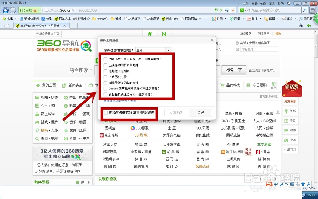Click the green home icon on the page header
This screenshot has width=318, height=199.
(150, 34)
